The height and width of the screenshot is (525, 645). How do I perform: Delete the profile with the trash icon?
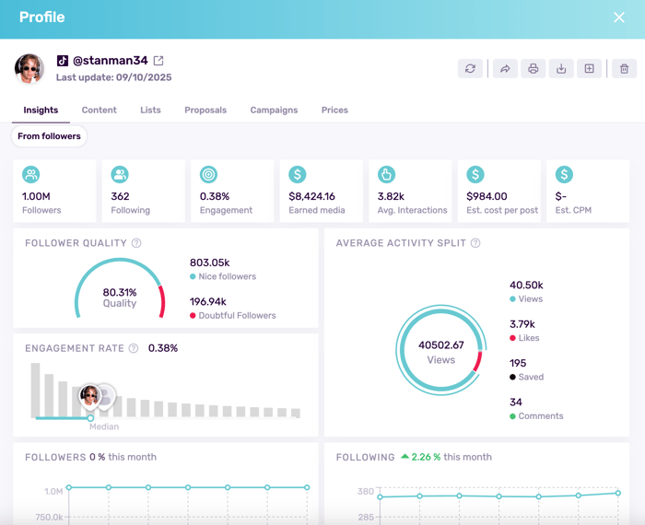point(624,69)
